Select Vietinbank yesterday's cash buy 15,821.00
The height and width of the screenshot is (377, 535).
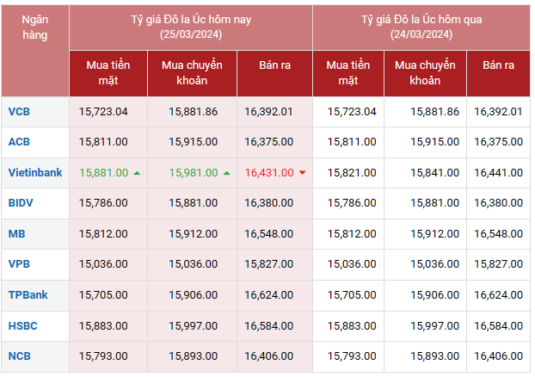352,173
